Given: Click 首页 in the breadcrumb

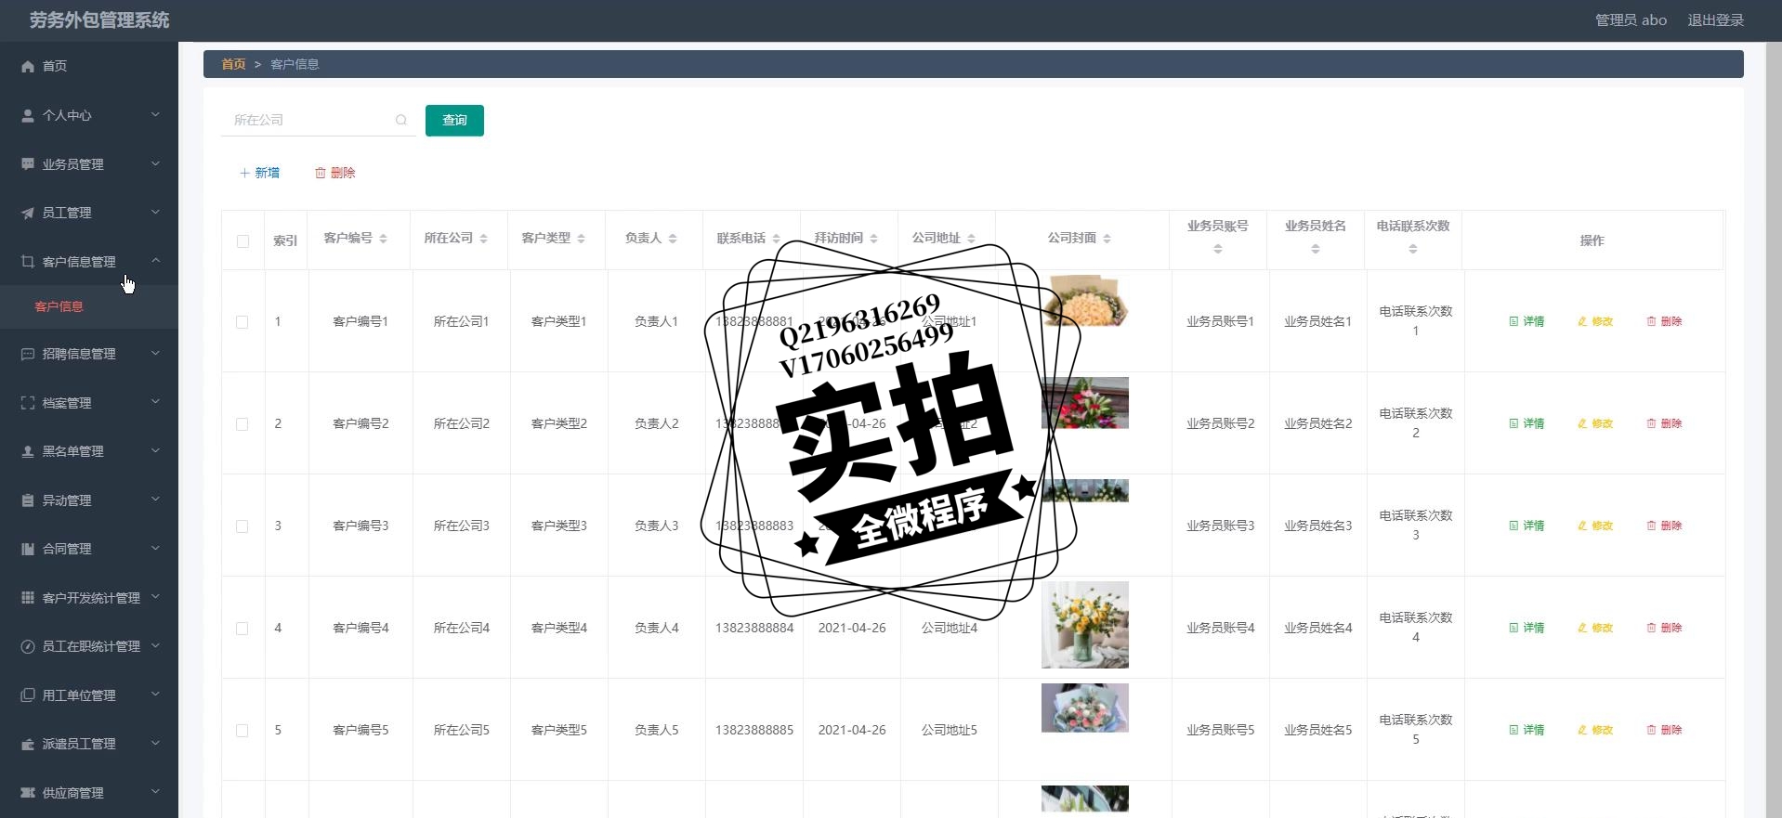Looking at the screenshot, I should [233, 64].
